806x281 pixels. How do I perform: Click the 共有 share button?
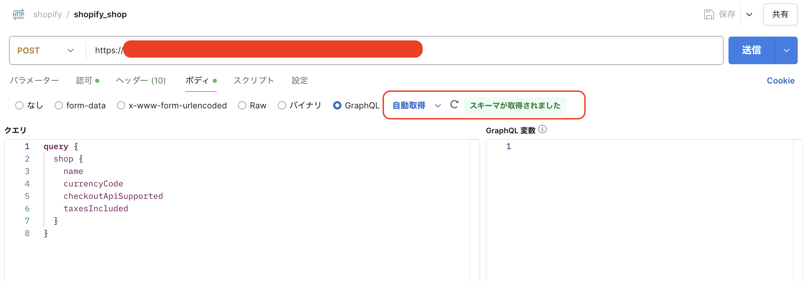(x=780, y=14)
